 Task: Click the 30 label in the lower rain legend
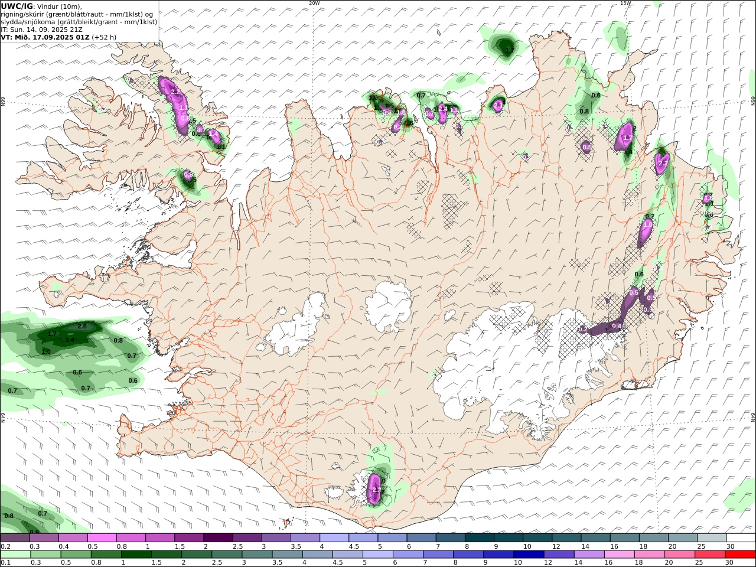731,563
